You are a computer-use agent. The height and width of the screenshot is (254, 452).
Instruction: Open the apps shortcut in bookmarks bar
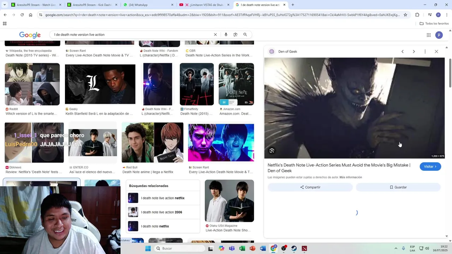[x=5, y=24]
